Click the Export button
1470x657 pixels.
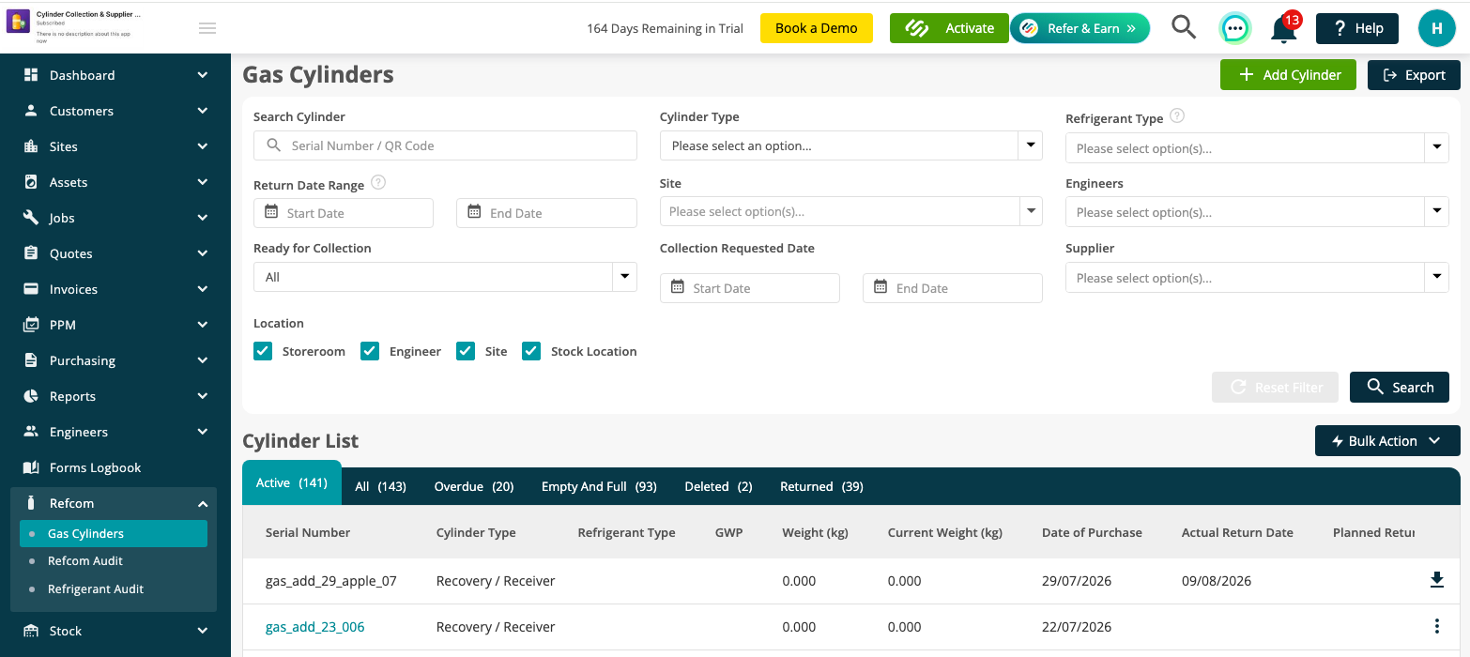(1414, 75)
